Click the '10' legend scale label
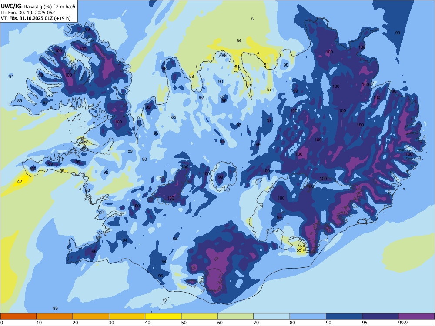The image size is (435, 326). pyautogui.click(x=39, y=323)
